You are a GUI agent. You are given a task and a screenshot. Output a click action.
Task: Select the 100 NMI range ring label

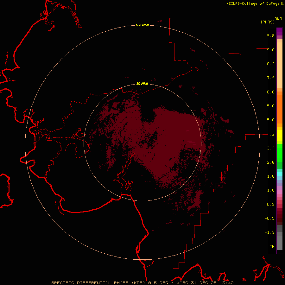142,25
